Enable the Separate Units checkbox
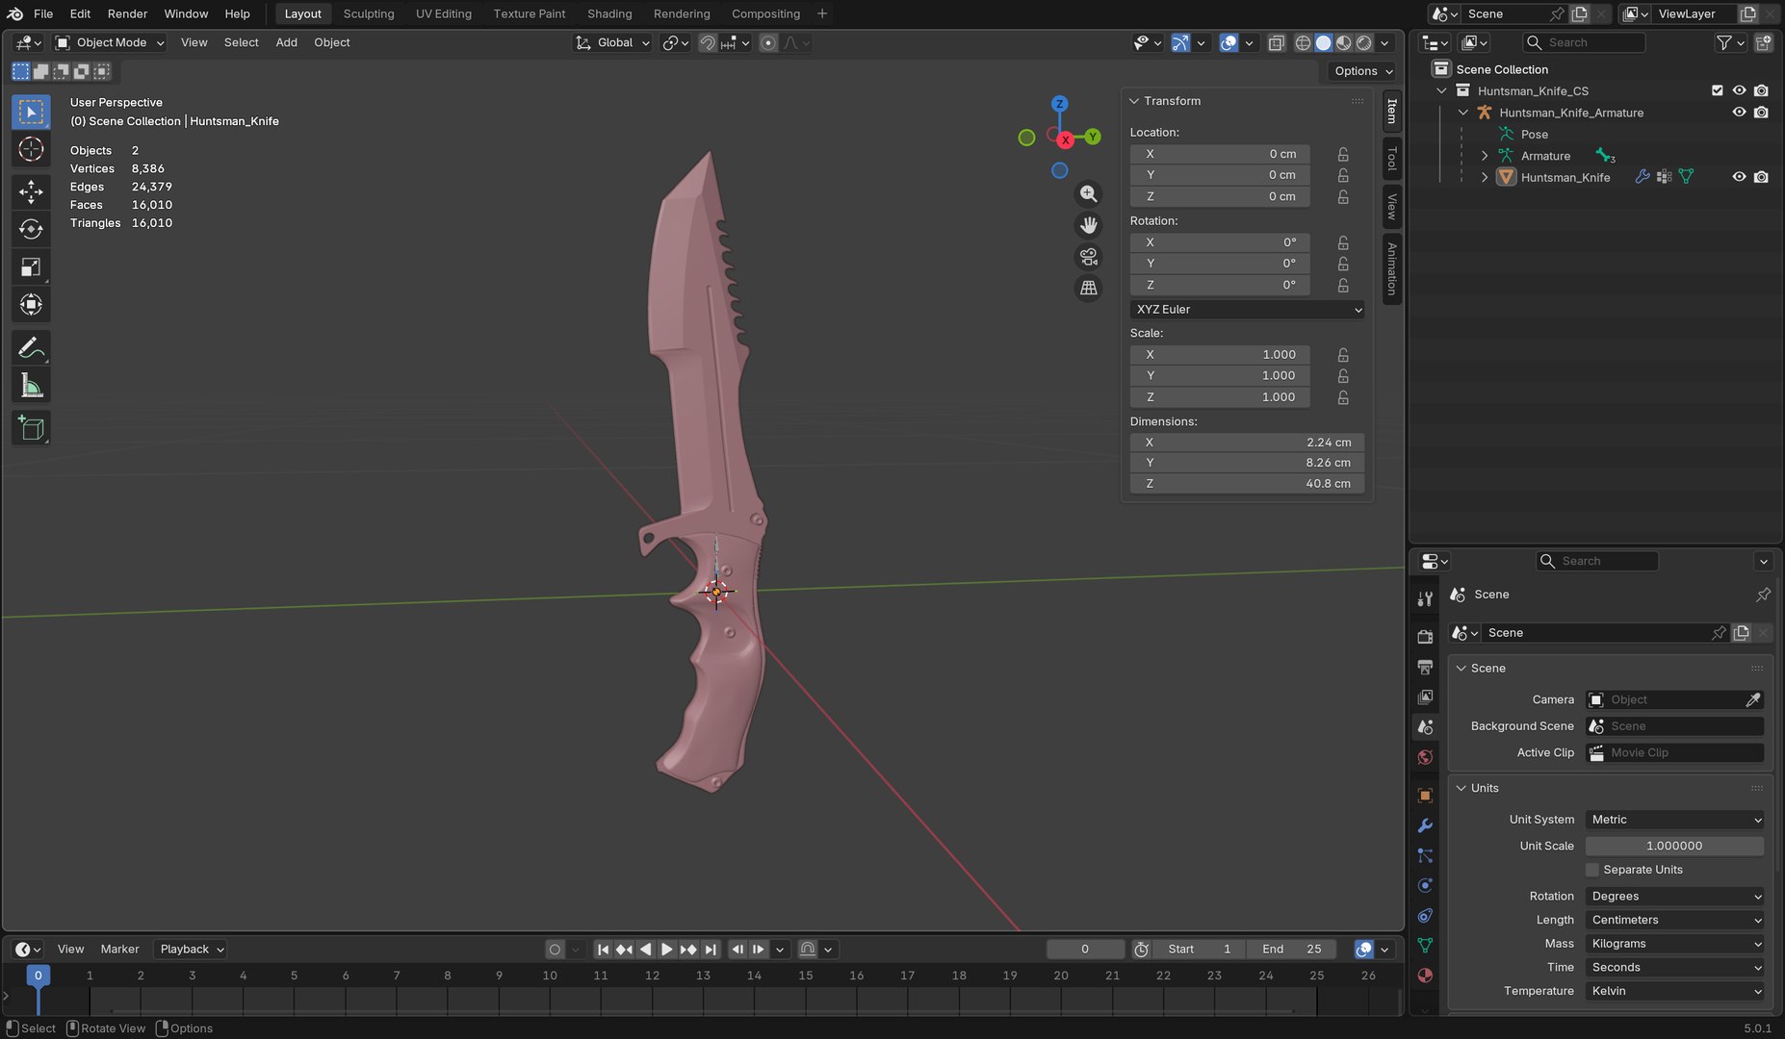The width and height of the screenshot is (1785, 1039). tap(1592, 870)
